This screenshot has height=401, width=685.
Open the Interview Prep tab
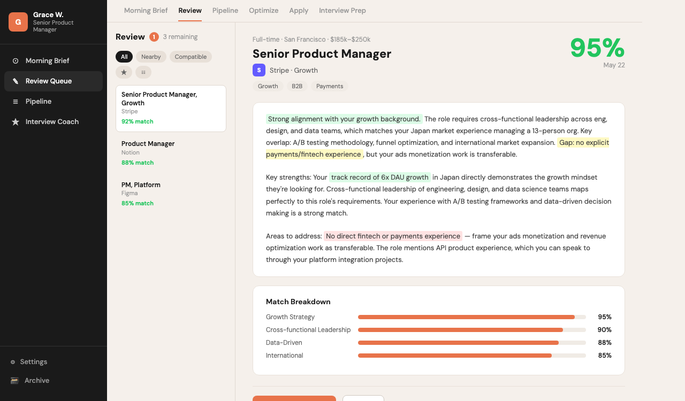coord(342,11)
